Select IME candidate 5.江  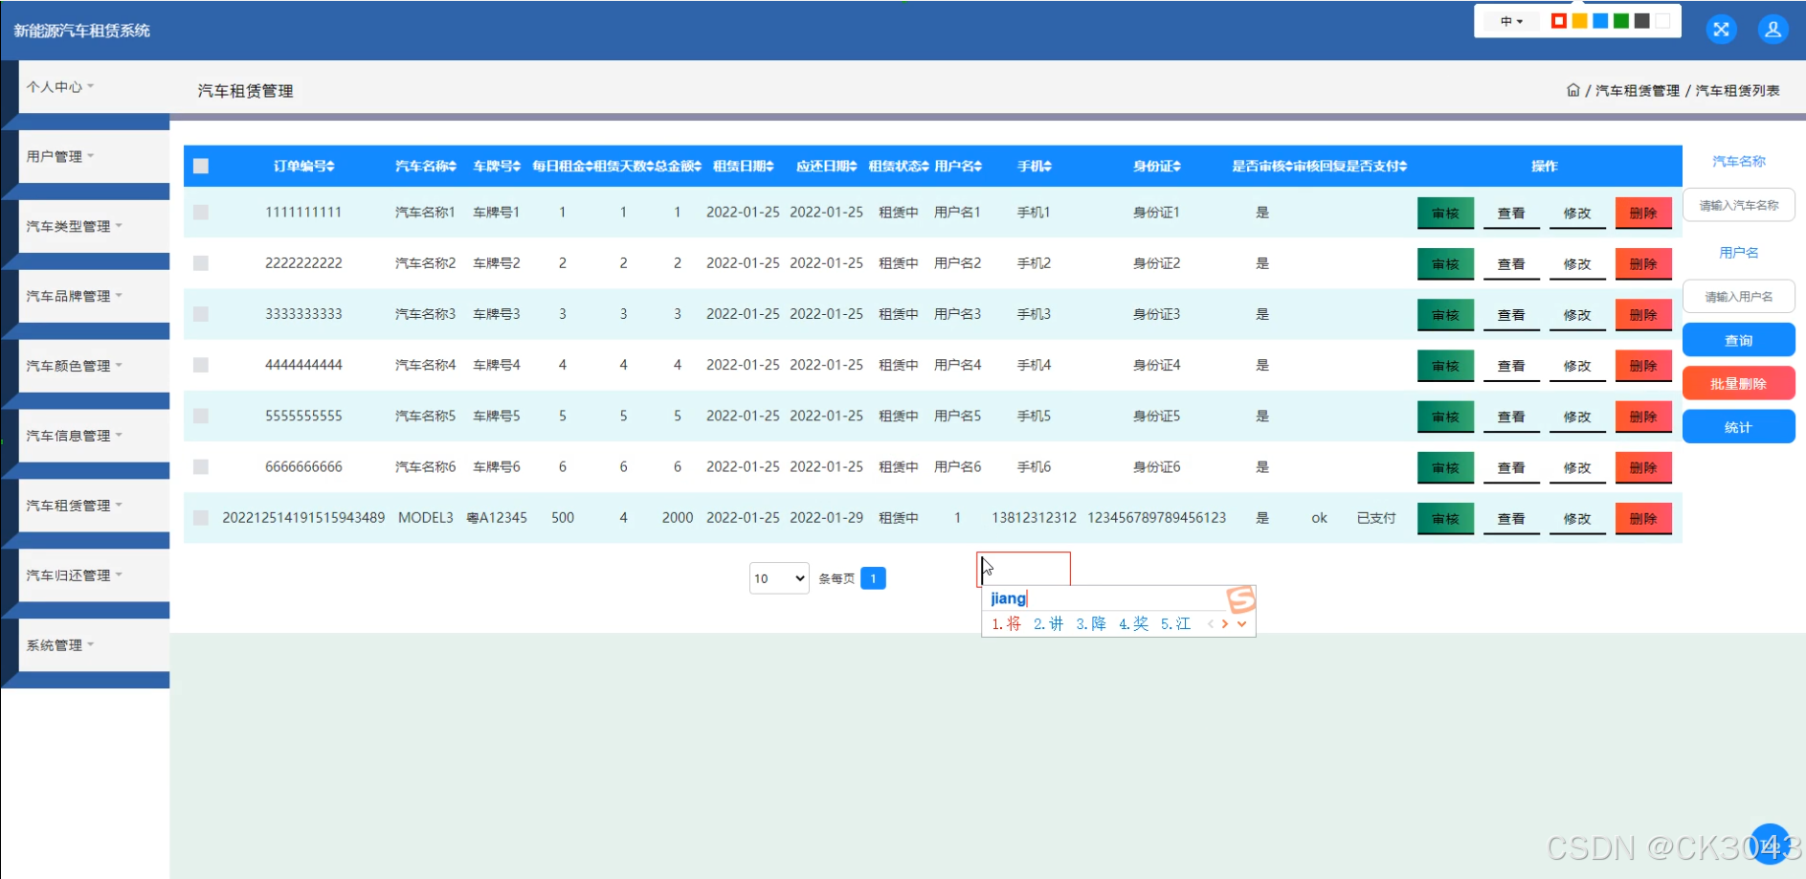[1176, 623]
